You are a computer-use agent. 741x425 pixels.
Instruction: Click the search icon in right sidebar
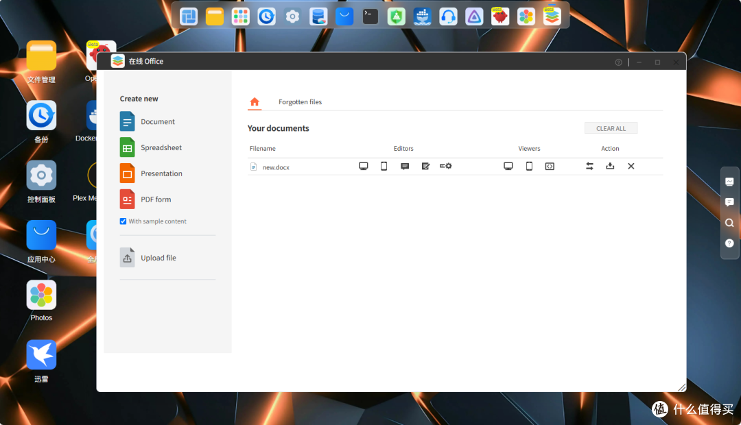[729, 223]
